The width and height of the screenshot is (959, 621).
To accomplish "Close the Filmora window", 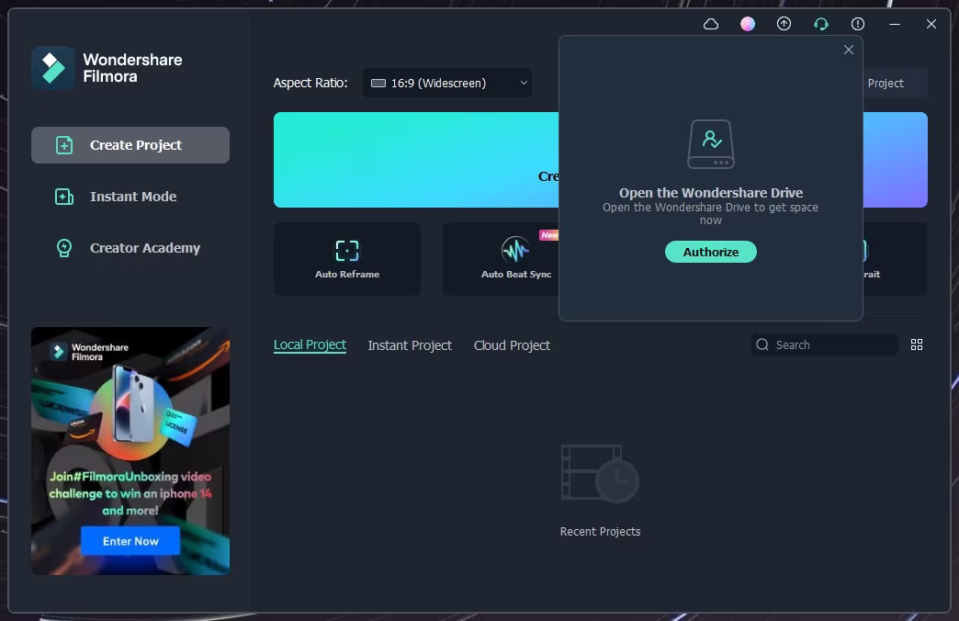I will (x=931, y=24).
